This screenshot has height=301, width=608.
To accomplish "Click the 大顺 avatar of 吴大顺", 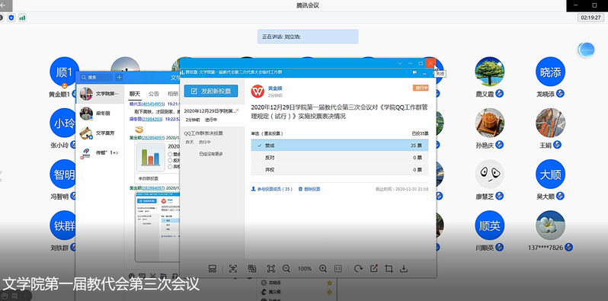I will (550, 174).
